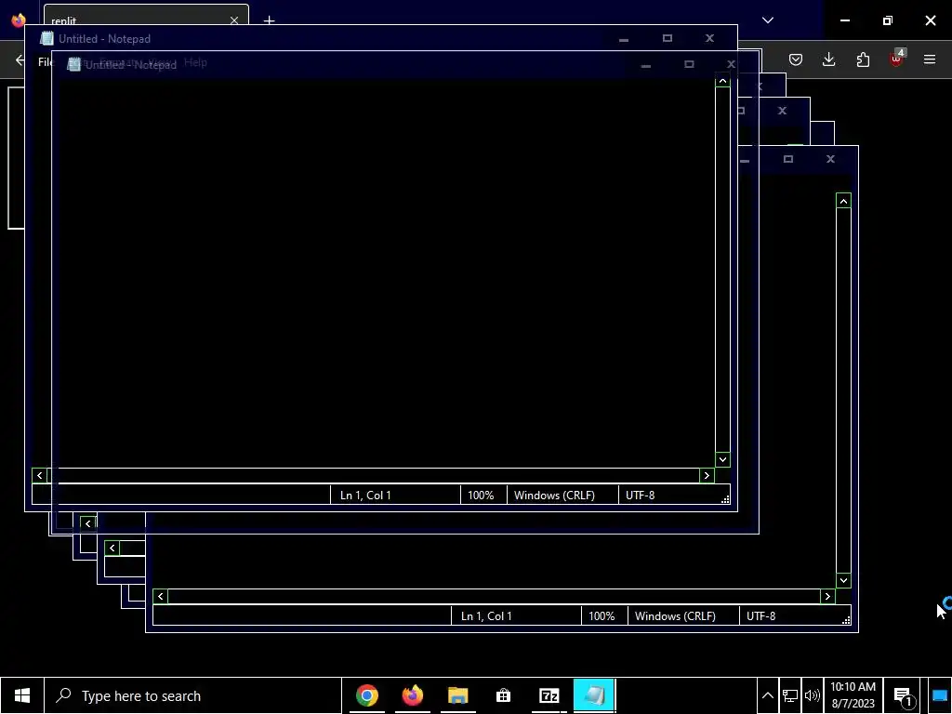Screen dimensions: 952x714
Task: Select the replit tab in Firefox
Action: pyautogui.click(x=146, y=17)
